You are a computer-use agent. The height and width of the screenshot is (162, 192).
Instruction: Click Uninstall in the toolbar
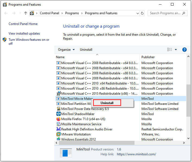click(86, 50)
